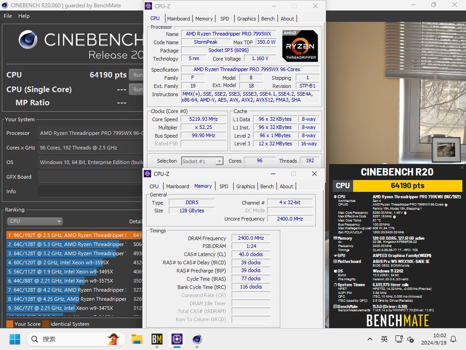Click the taskbar search box
This screenshot has width=466, height=350.
click(x=76, y=339)
